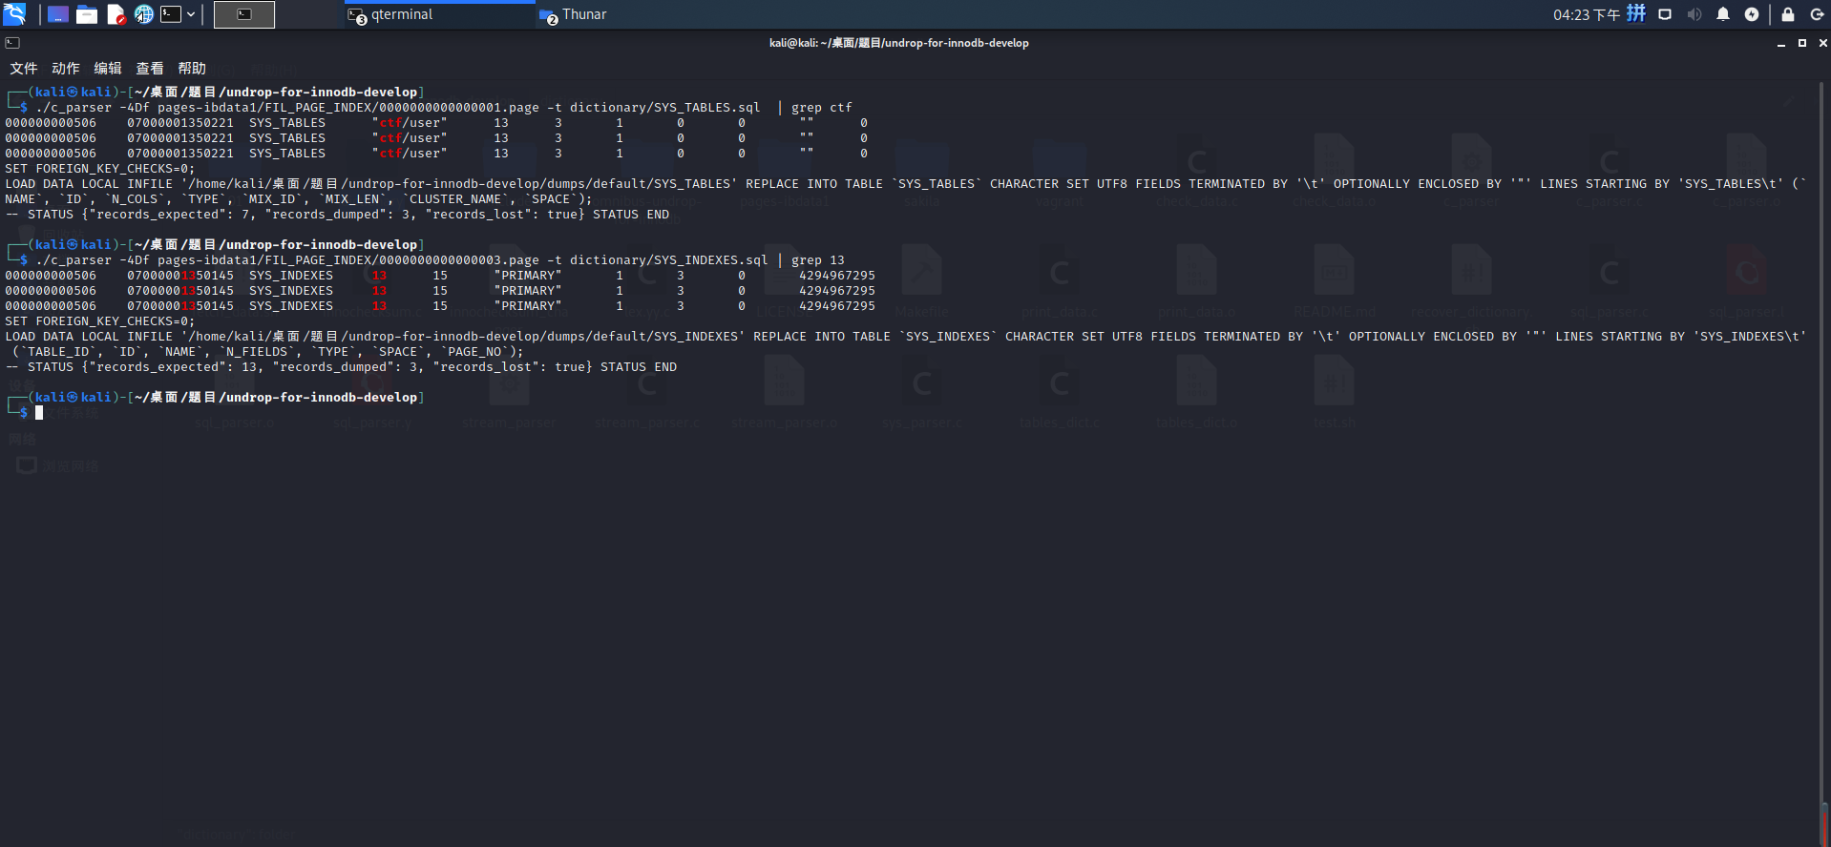This screenshot has height=847, width=1831.
Task: Lock the screen with the padlock icon
Action: (x=1788, y=14)
